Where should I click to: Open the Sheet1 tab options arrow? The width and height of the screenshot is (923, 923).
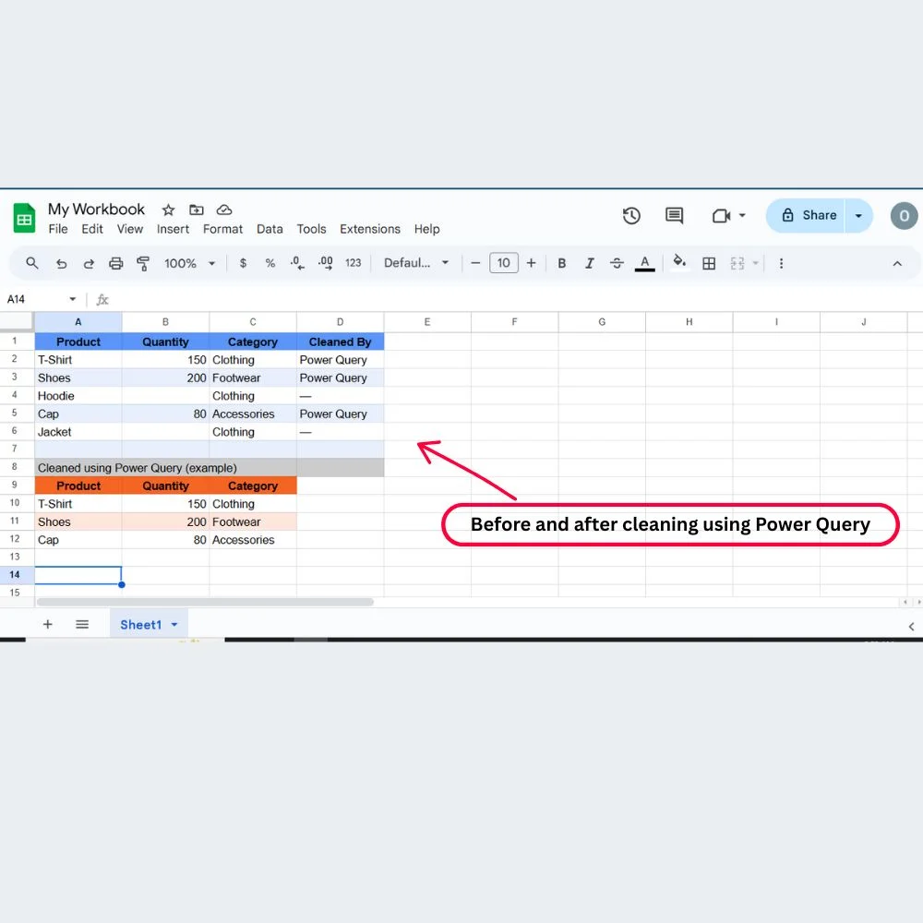[x=174, y=625]
